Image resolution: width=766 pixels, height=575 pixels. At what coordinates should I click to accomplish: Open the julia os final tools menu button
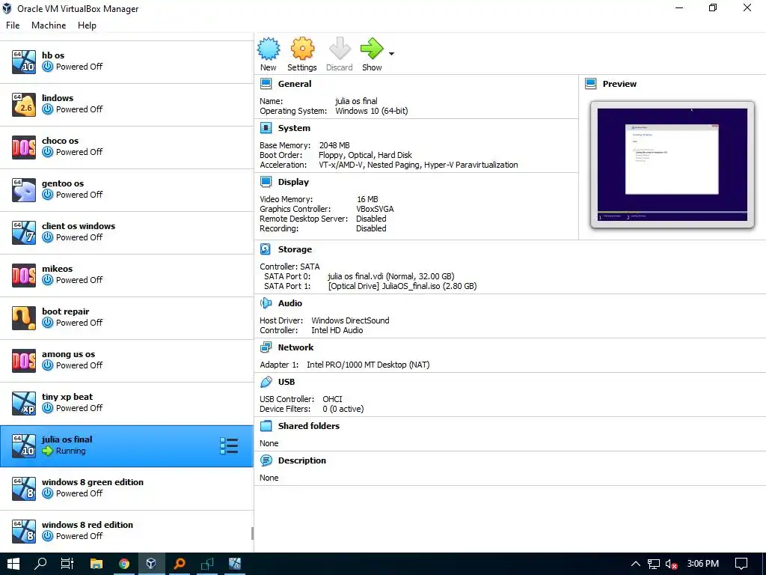pos(229,446)
